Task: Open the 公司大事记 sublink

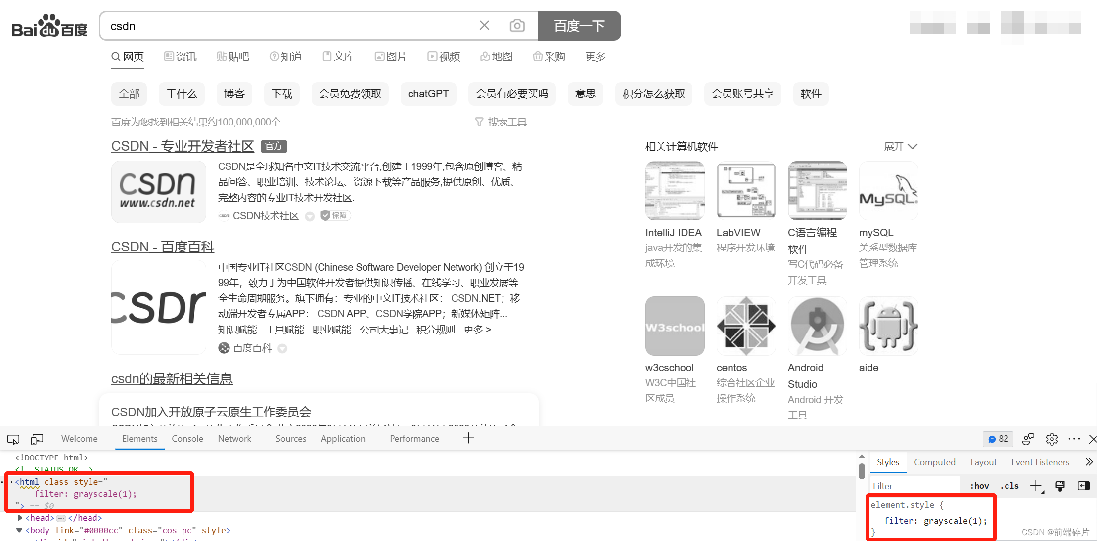Action: pos(384,330)
